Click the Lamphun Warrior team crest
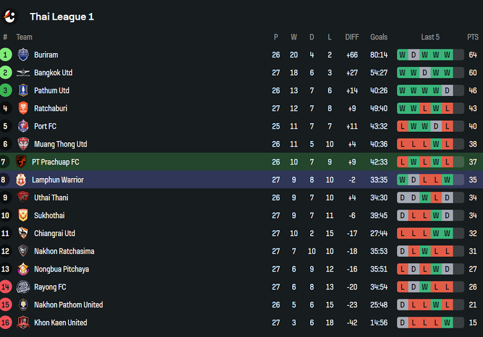 (x=21, y=180)
